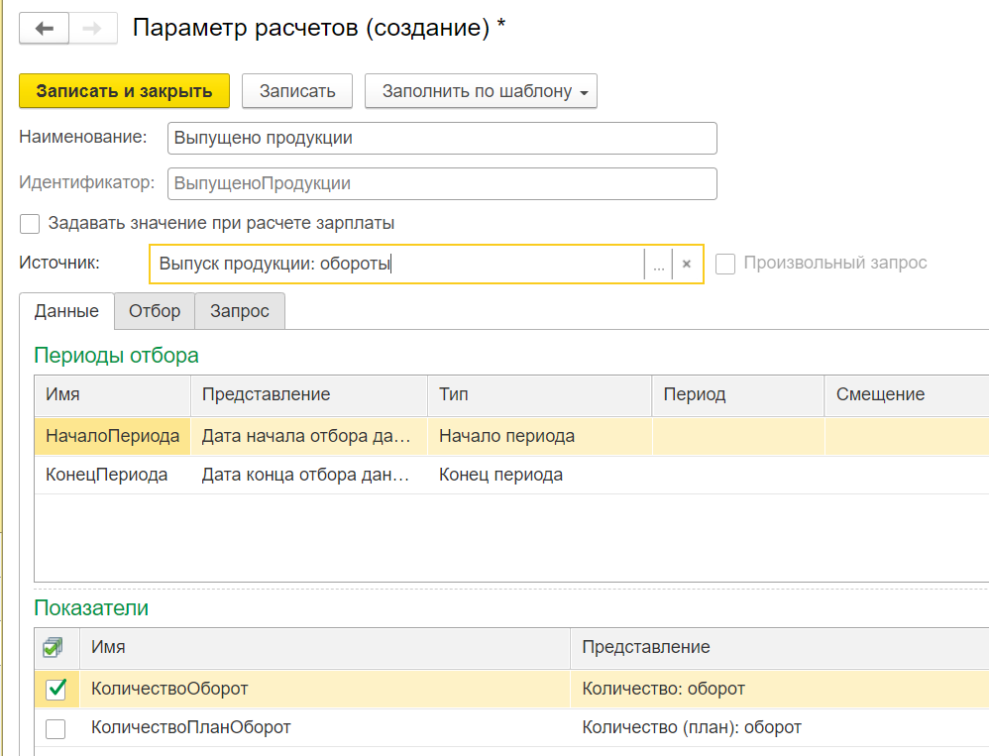The image size is (989, 756).
Task: Click the Представление header in Показатели table
Action: click(780, 648)
